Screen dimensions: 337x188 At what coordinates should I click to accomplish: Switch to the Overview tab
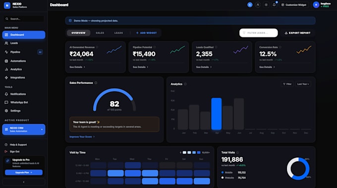click(78, 33)
